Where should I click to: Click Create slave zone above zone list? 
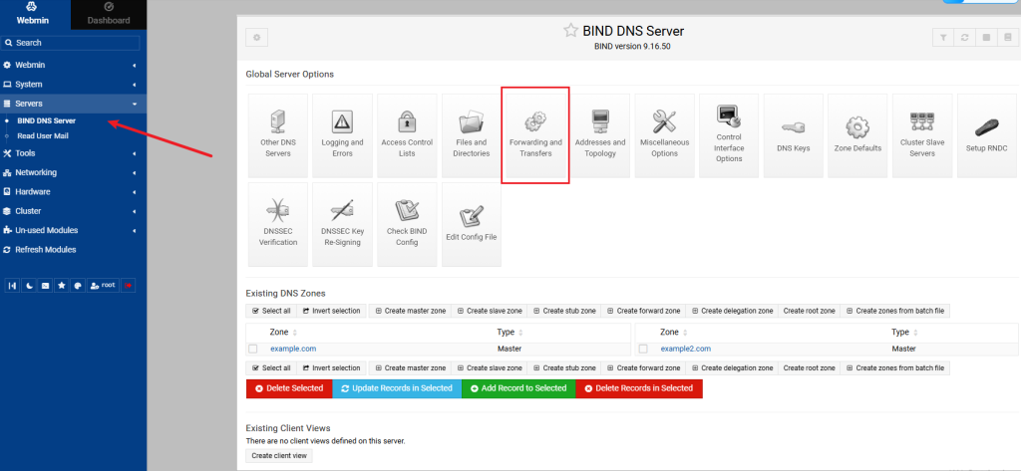(x=489, y=311)
